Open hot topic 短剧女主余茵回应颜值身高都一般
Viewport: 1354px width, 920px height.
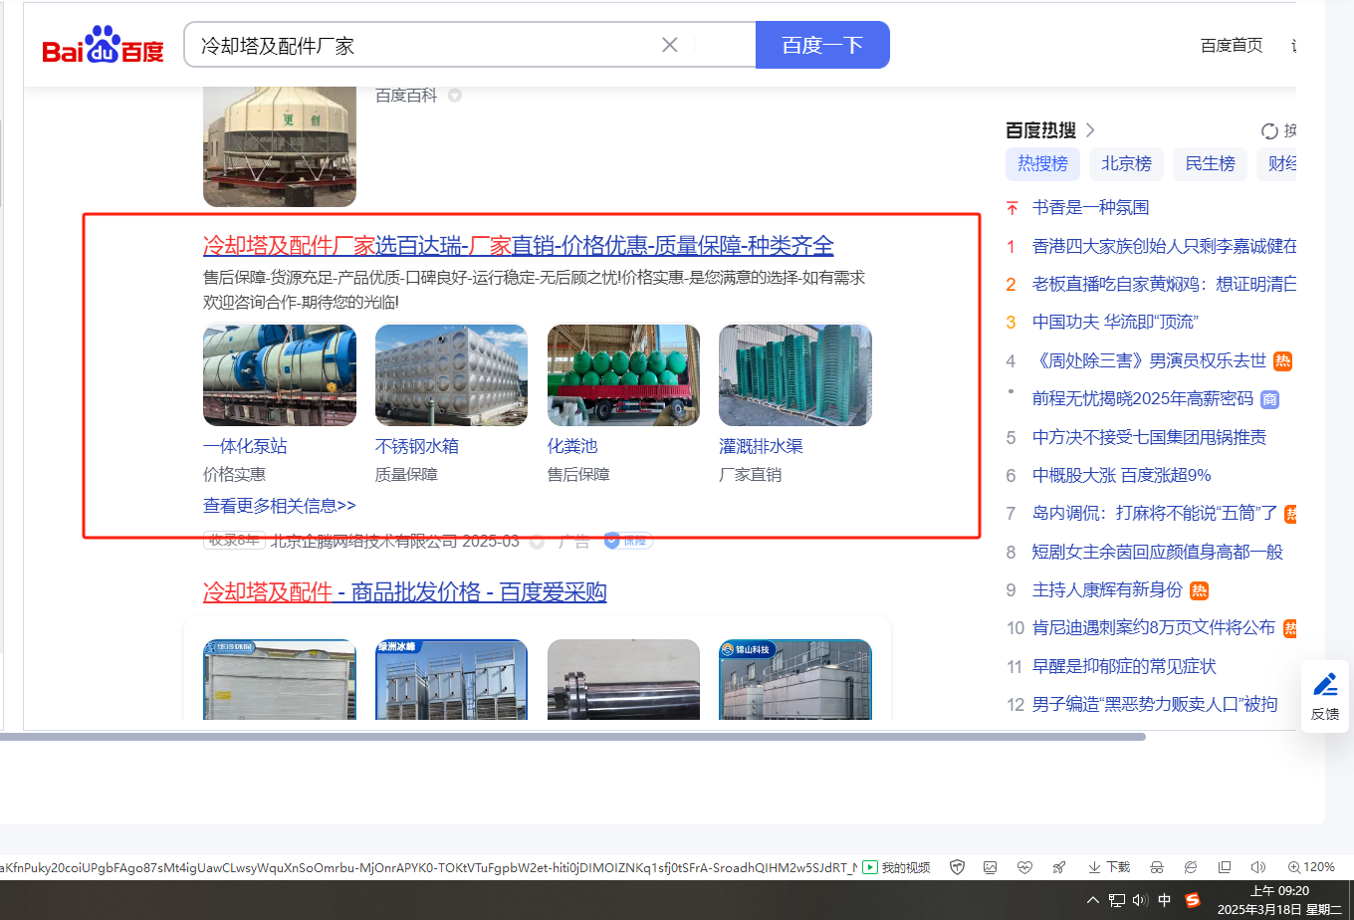point(1158,552)
